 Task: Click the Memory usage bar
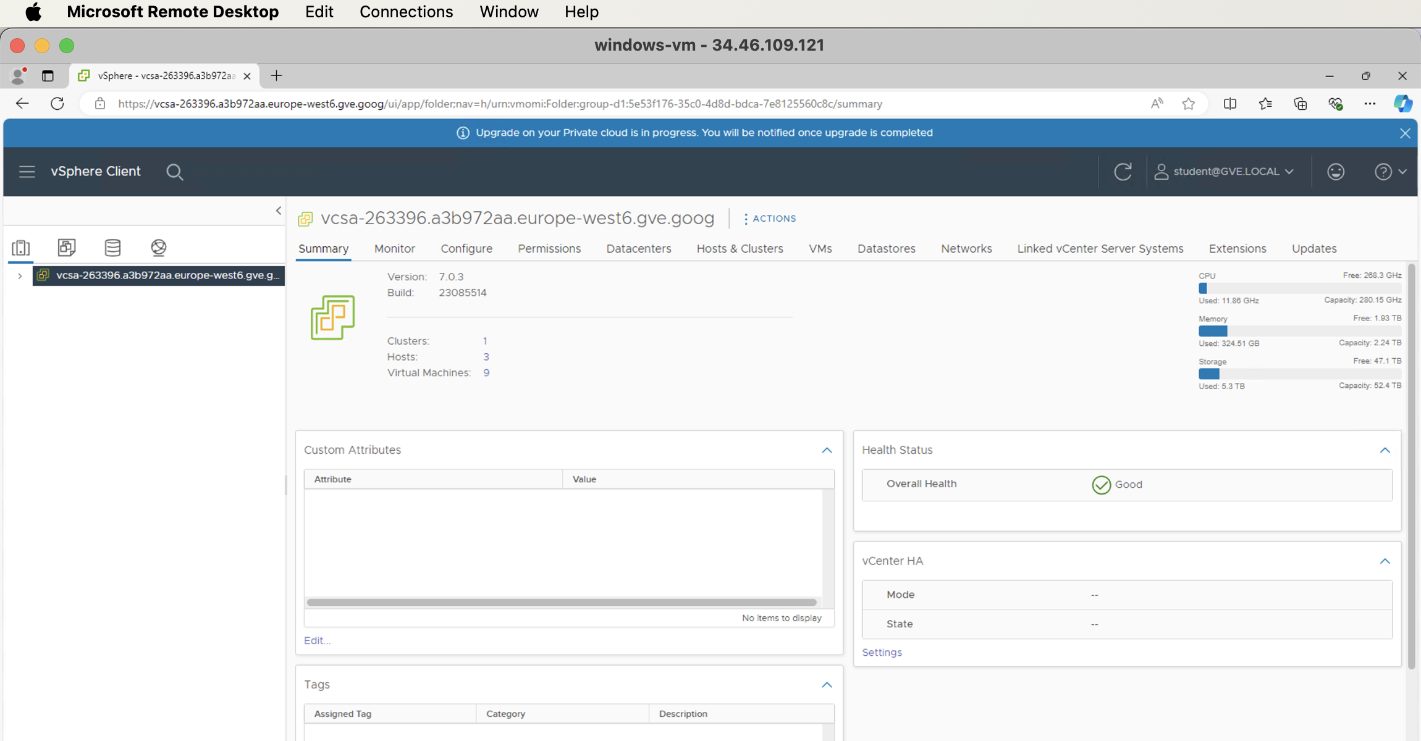point(1300,331)
